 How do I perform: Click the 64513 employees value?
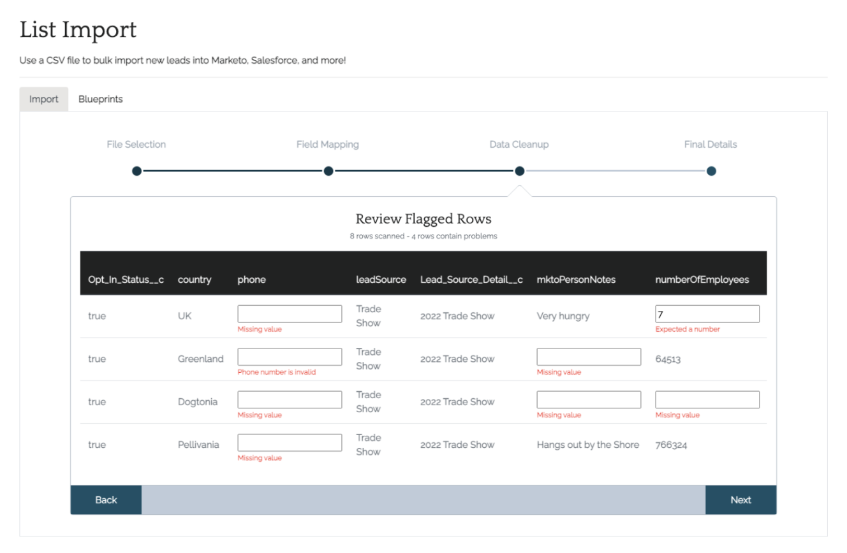[668, 359]
